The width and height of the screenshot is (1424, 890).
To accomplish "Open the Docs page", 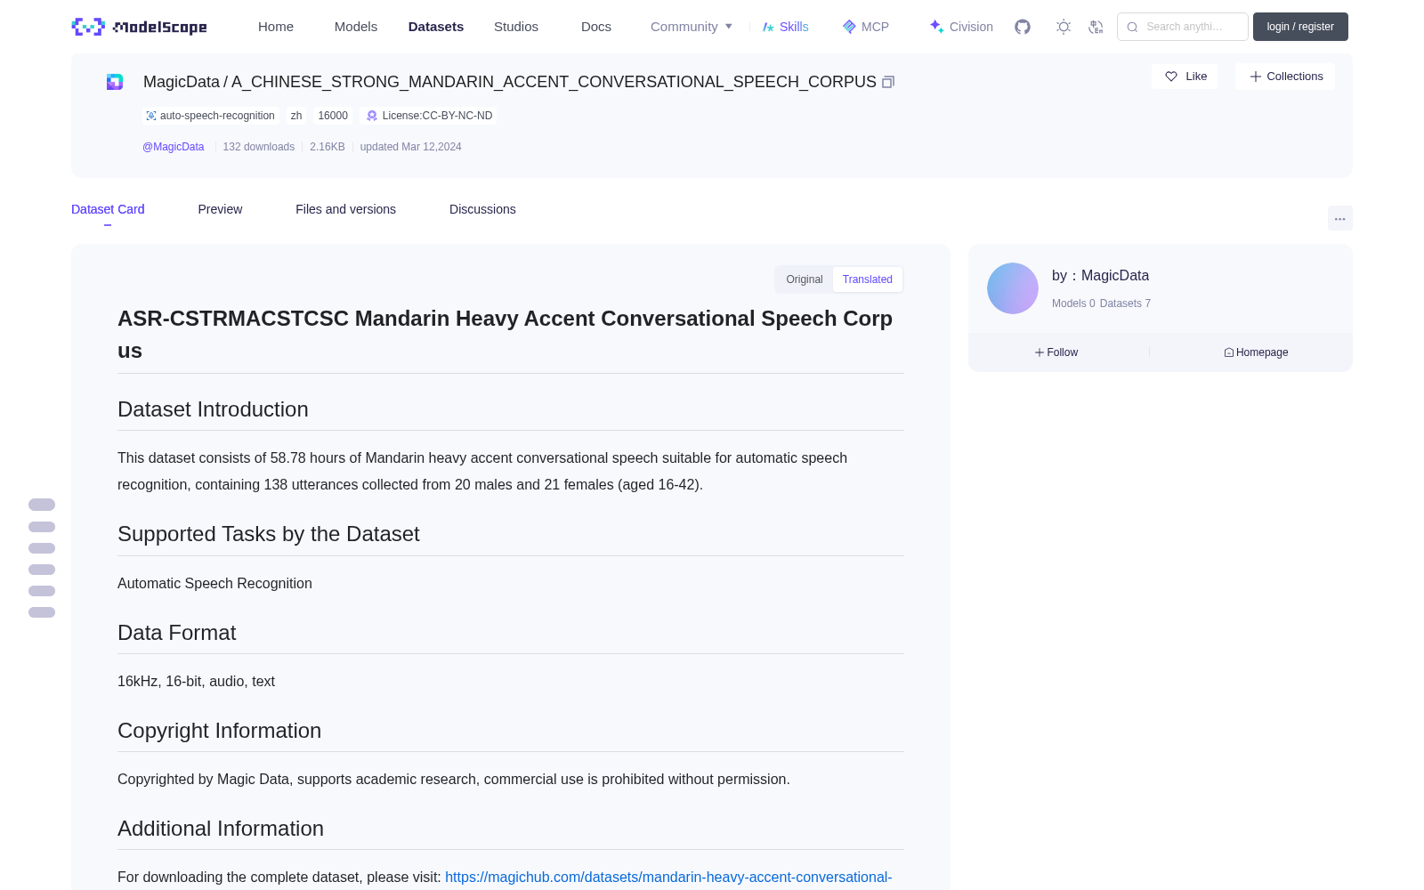I will pos(596,27).
